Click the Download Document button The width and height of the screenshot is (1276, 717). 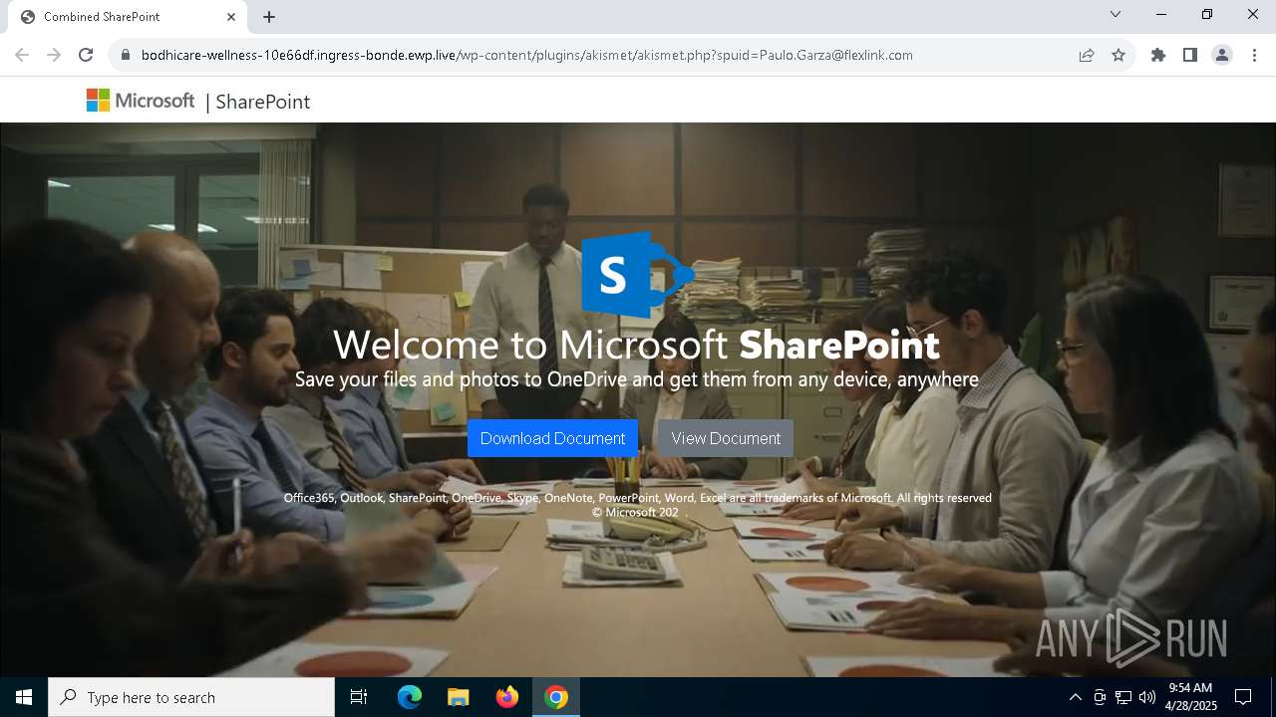coord(552,438)
